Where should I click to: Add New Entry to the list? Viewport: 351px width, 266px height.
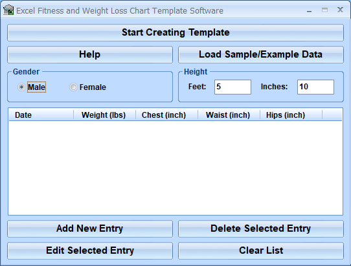90,228
